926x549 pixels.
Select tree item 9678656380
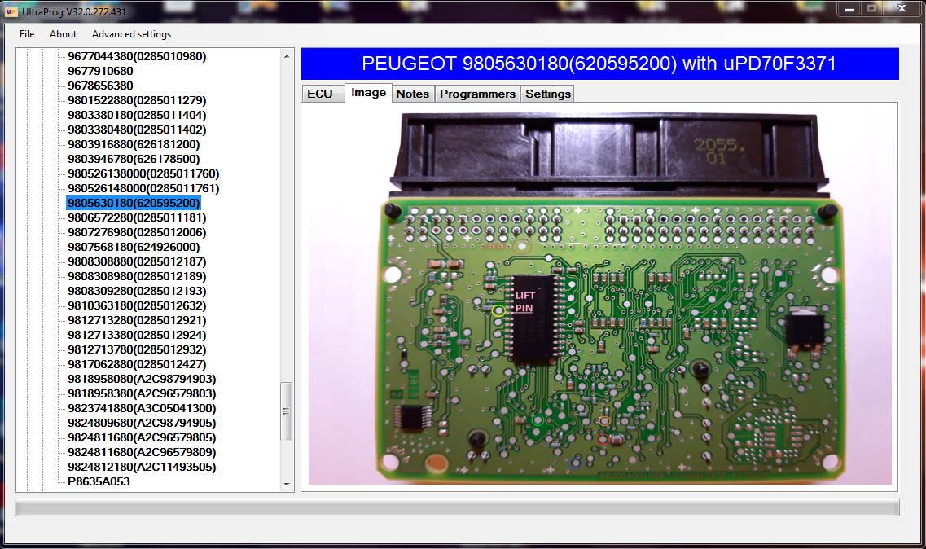pyautogui.click(x=100, y=86)
